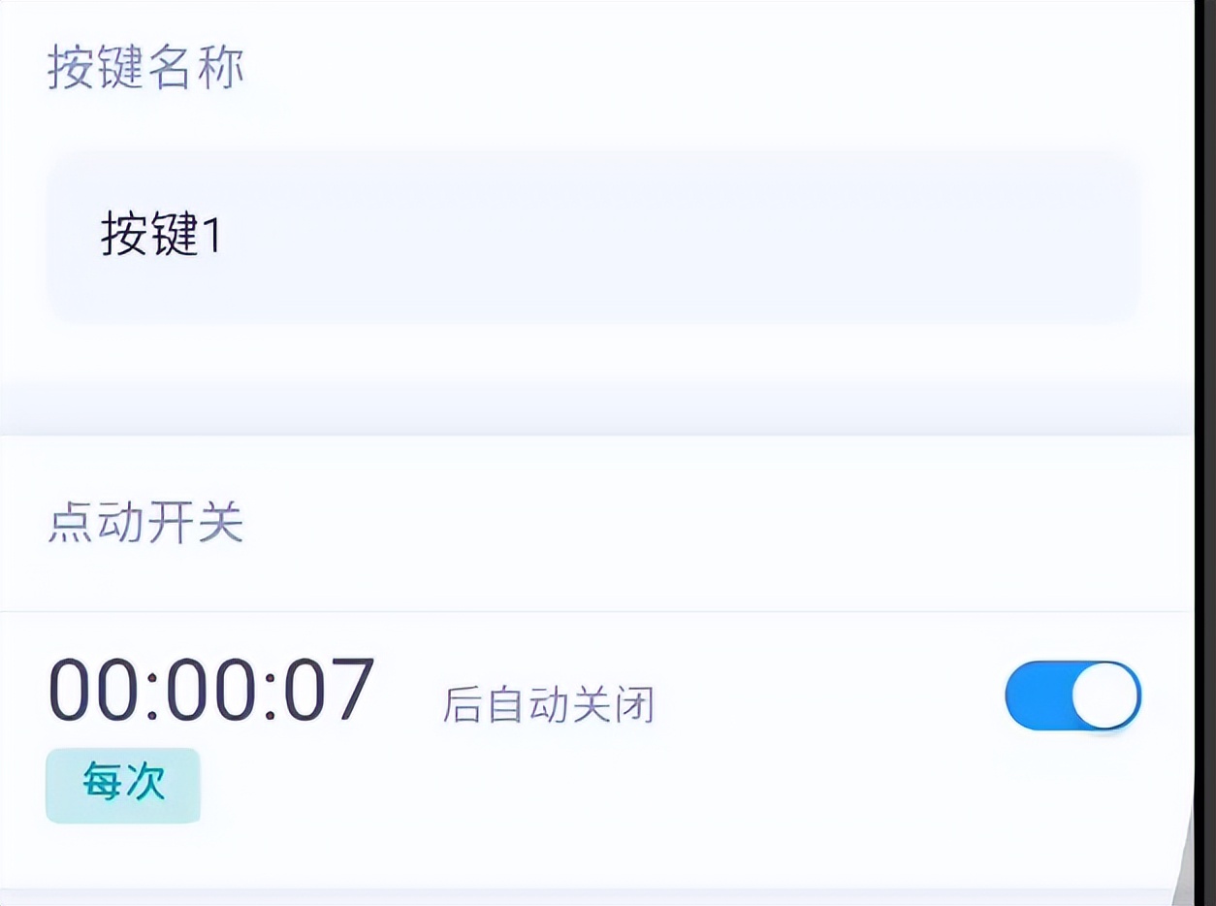Click the 后自动关闭 label text
The image size is (1216, 906).
coord(549,705)
